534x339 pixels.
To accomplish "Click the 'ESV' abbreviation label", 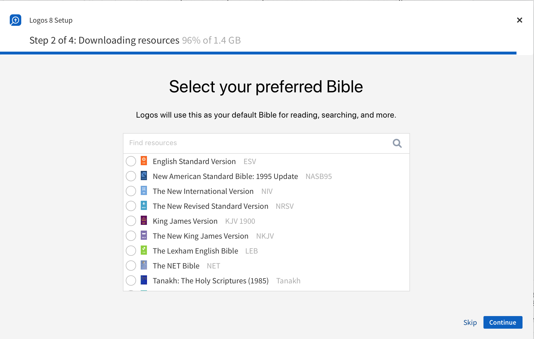I will [x=250, y=161].
